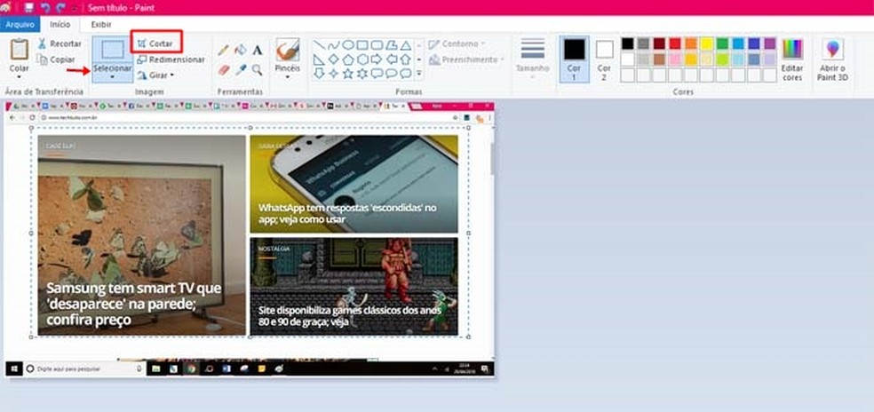This screenshot has width=874, height=412.
Task: Select the Color picker eyedropper tool
Action: [x=240, y=69]
